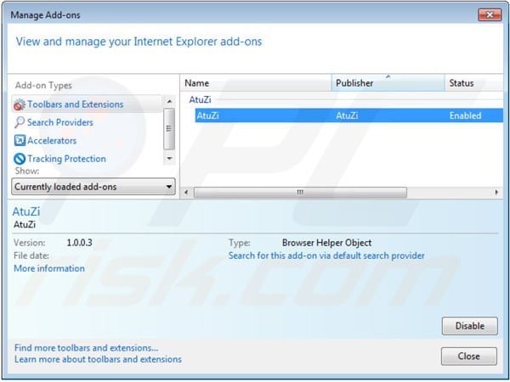The width and height of the screenshot is (510, 382).
Task: Click the Tracking Protection blocked-circle icon
Action: point(20,159)
